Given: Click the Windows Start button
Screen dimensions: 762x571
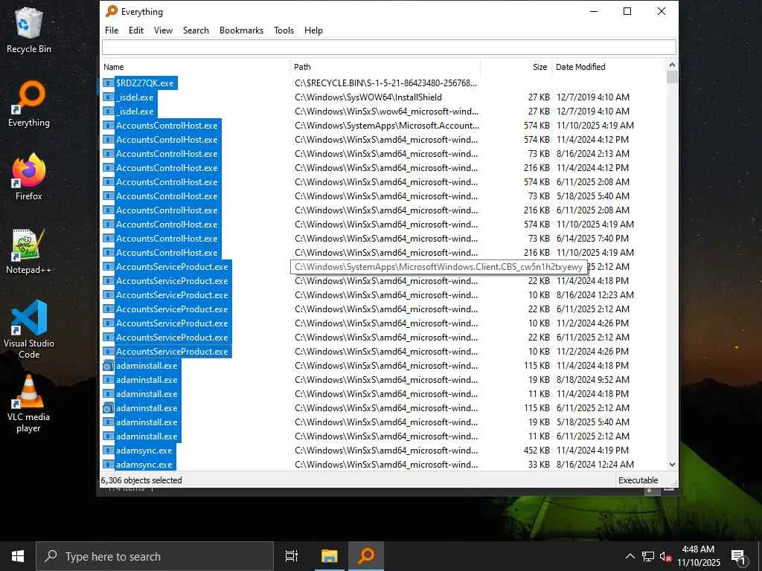Looking at the screenshot, I should [x=18, y=556].
